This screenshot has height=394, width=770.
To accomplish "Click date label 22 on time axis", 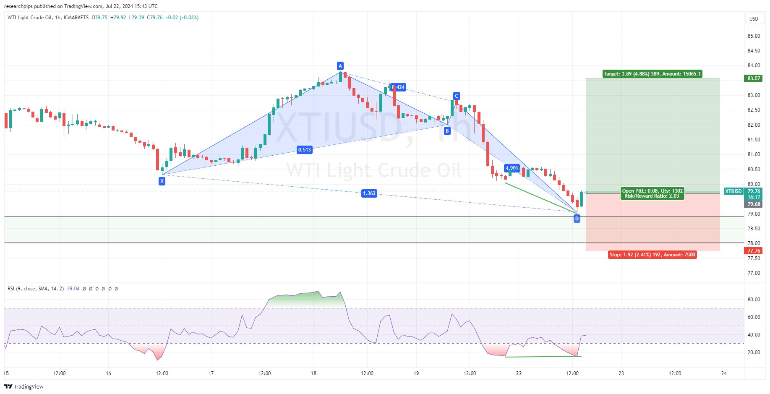I will tap(519, 373).
